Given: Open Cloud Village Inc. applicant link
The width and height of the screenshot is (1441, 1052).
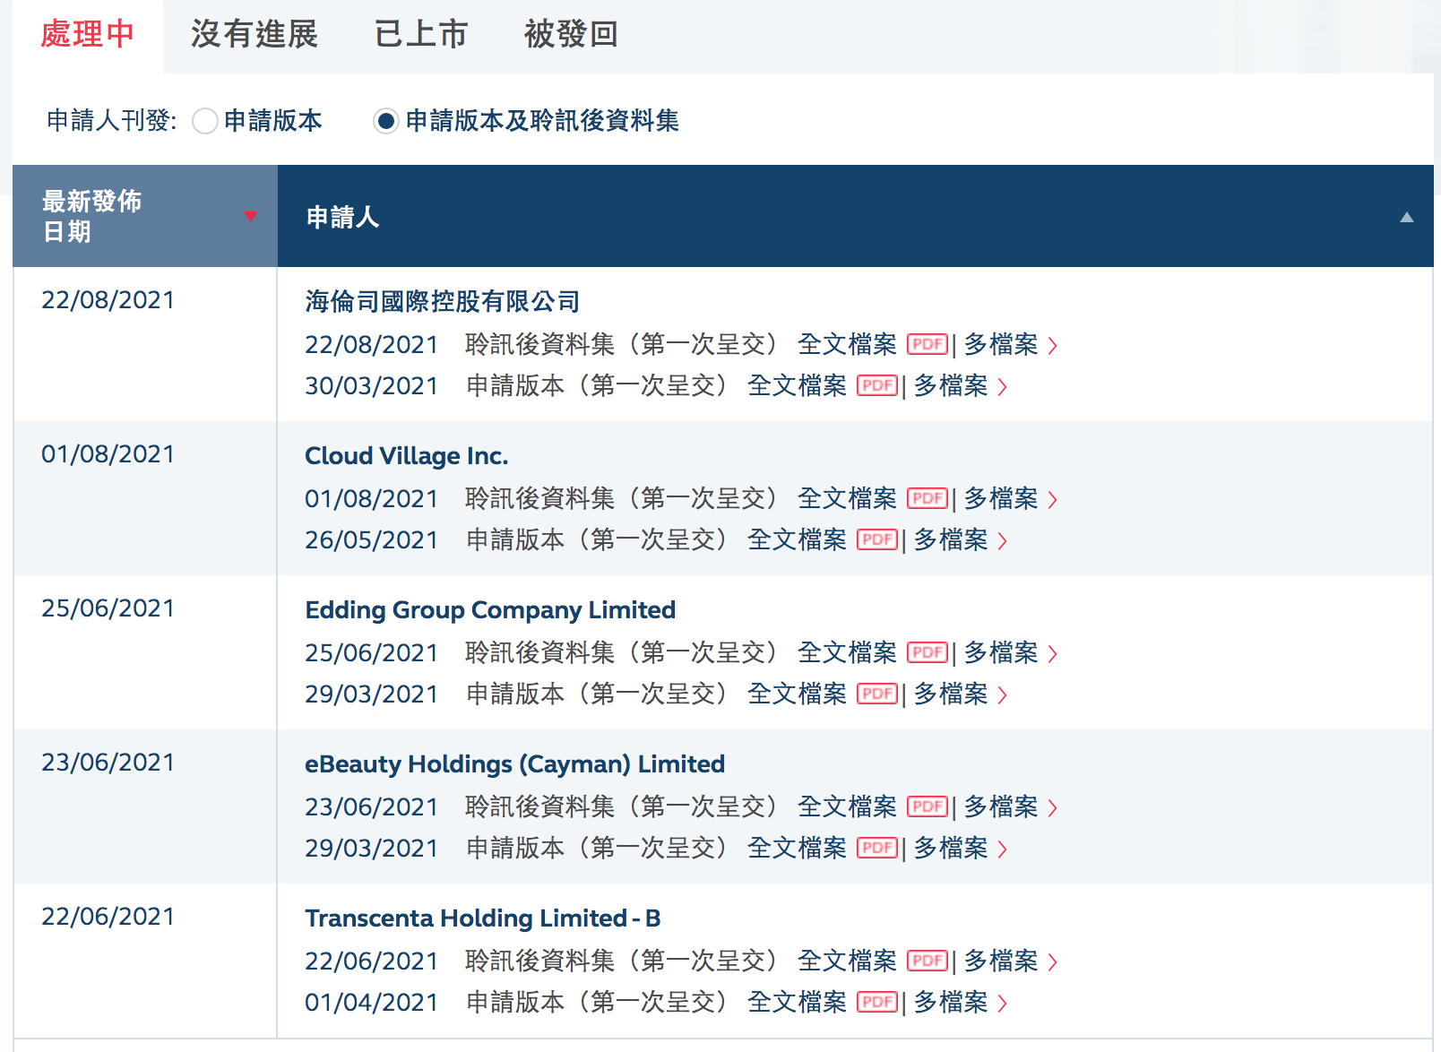Looking at the screenshot, I should tap(407, 456).
